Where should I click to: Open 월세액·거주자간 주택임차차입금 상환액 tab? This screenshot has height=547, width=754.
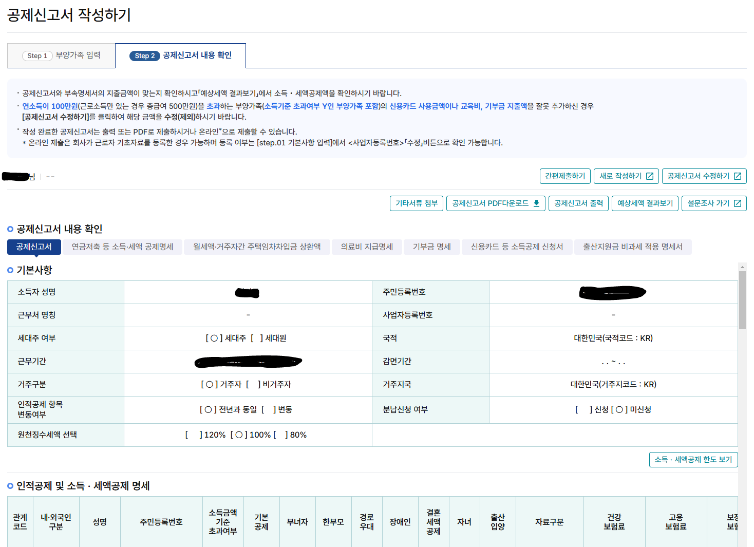[257, 247]
